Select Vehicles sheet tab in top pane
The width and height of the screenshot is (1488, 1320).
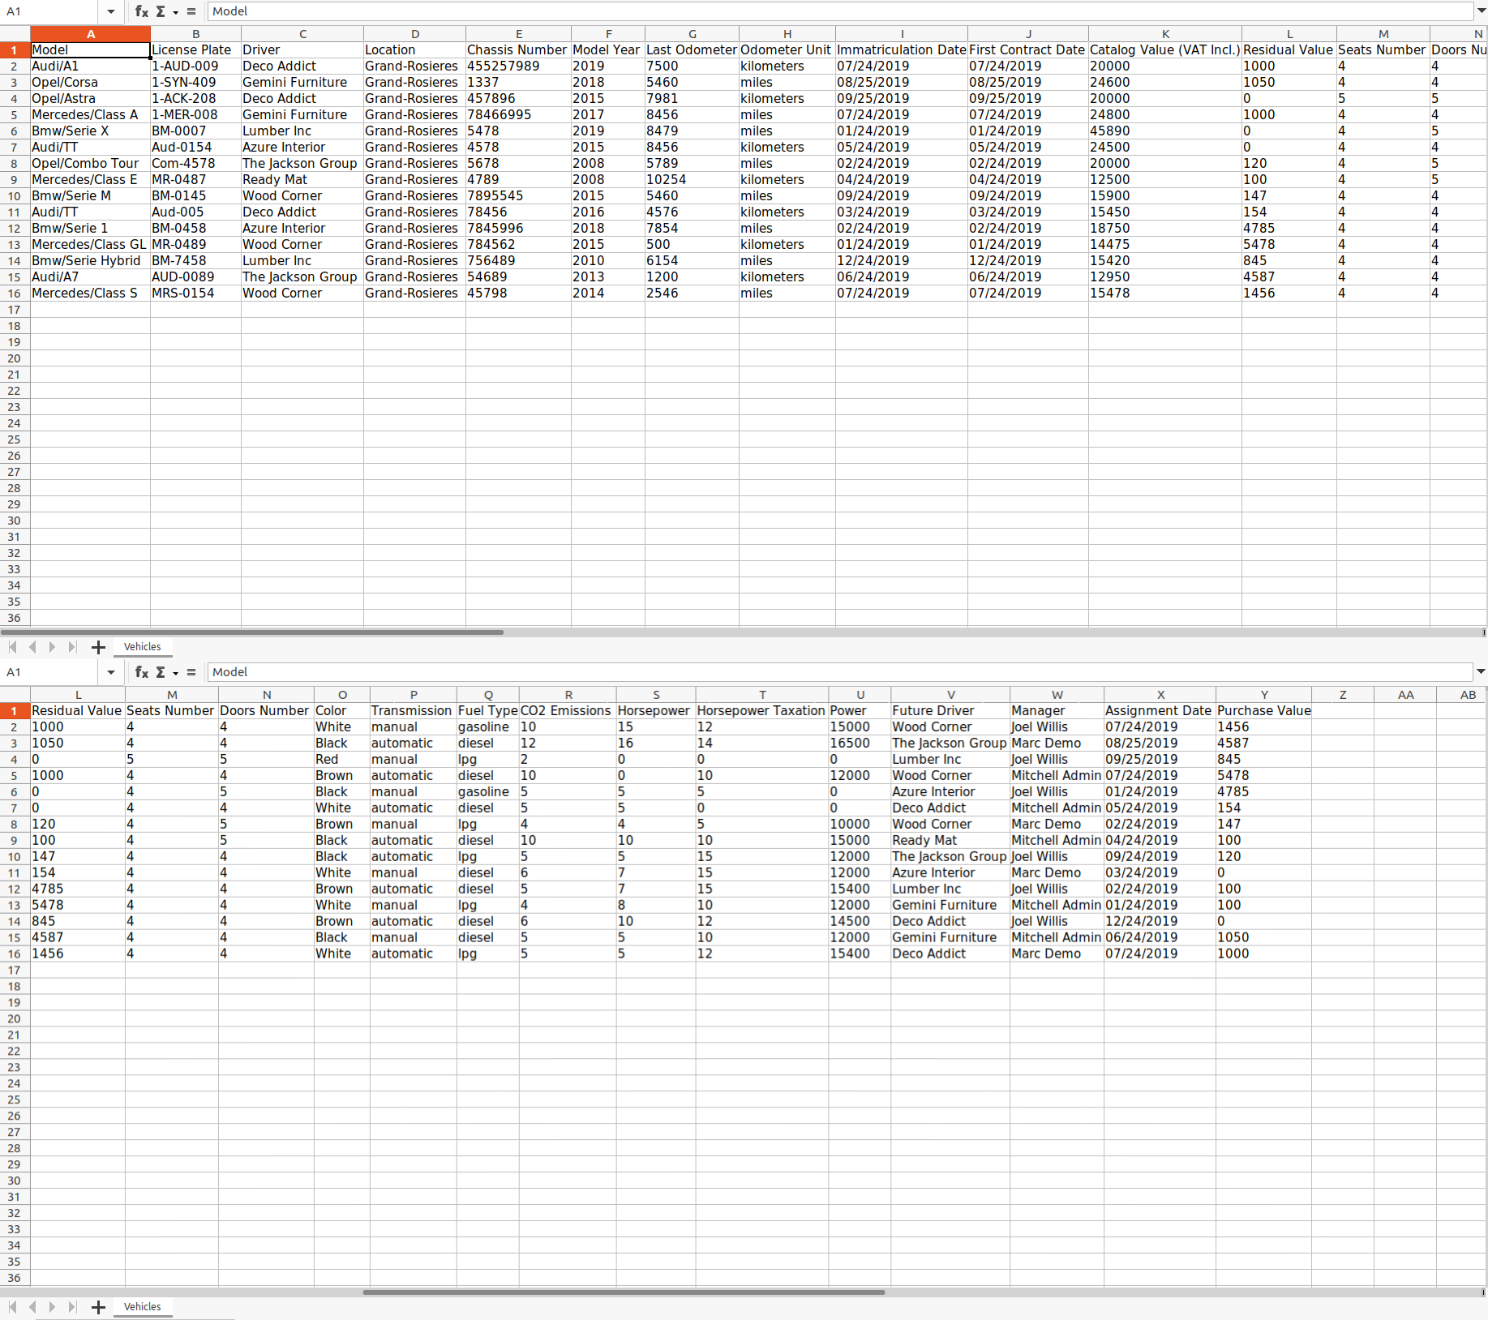coord(143,647)
